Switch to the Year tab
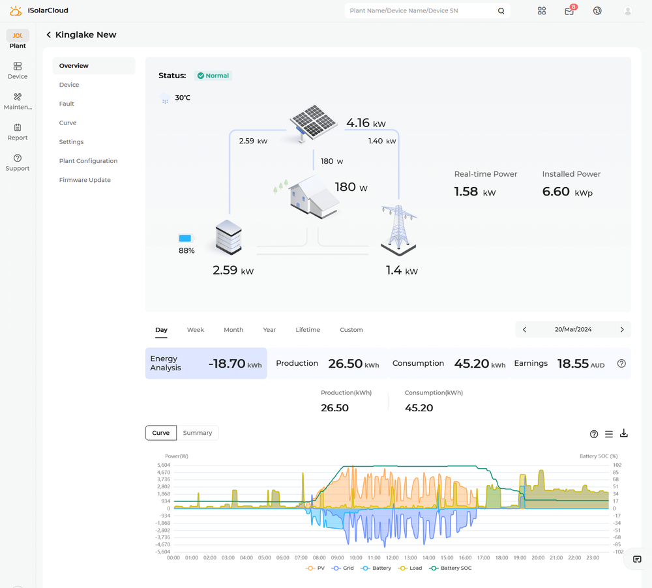The width and height of the screenshot is (652, 588). point(269,330)
